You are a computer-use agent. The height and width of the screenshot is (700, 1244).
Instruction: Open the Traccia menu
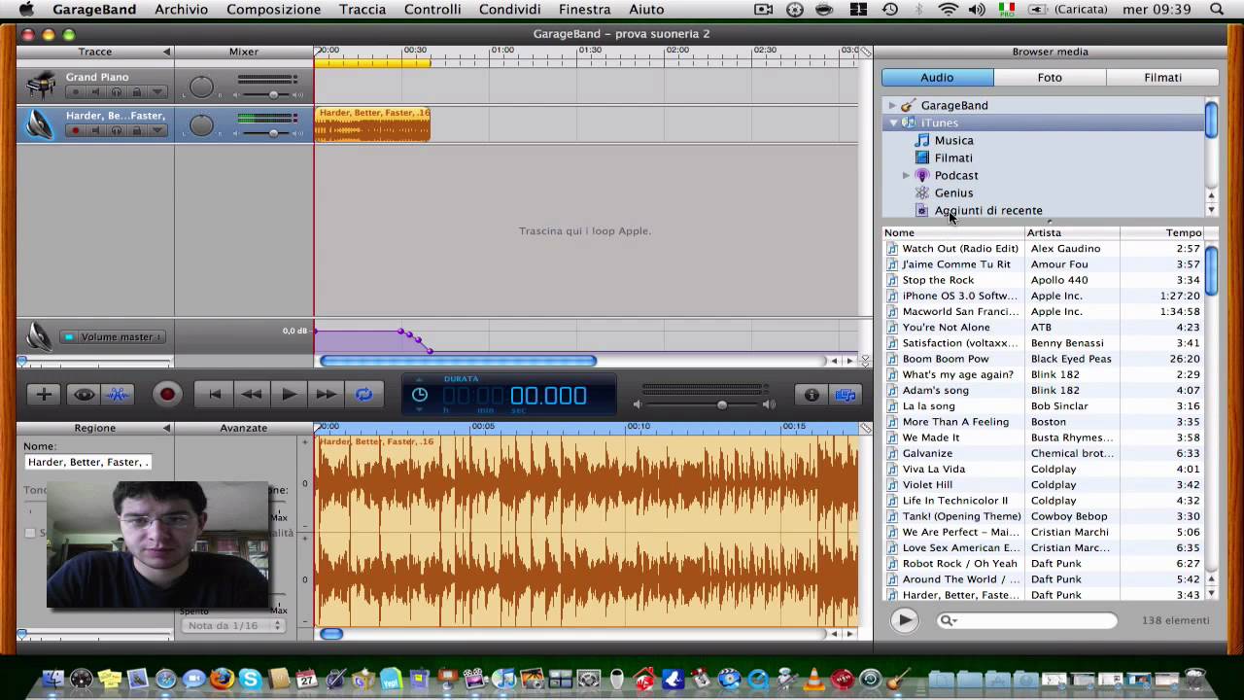tap(363, 9)
